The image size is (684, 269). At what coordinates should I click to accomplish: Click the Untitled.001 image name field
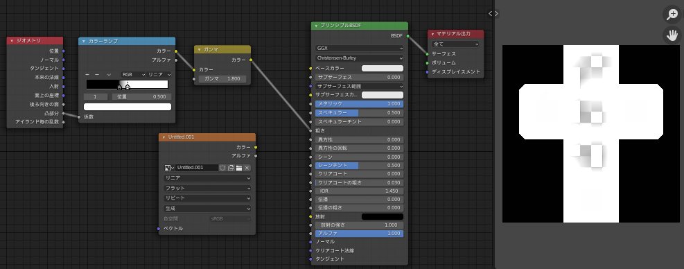pos(198,168)
